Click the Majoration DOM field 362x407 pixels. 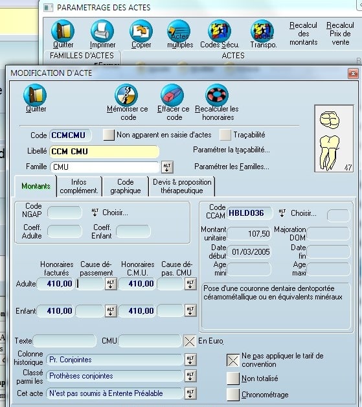[328, 233]
